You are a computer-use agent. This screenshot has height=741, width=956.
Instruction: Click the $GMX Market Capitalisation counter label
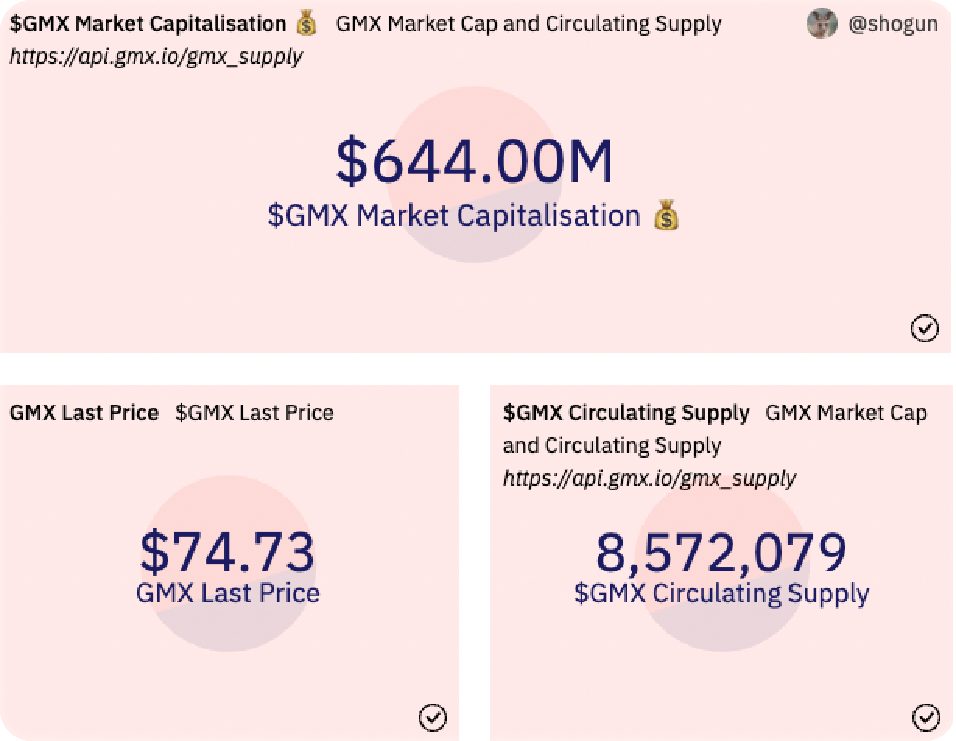coord(454,215)
